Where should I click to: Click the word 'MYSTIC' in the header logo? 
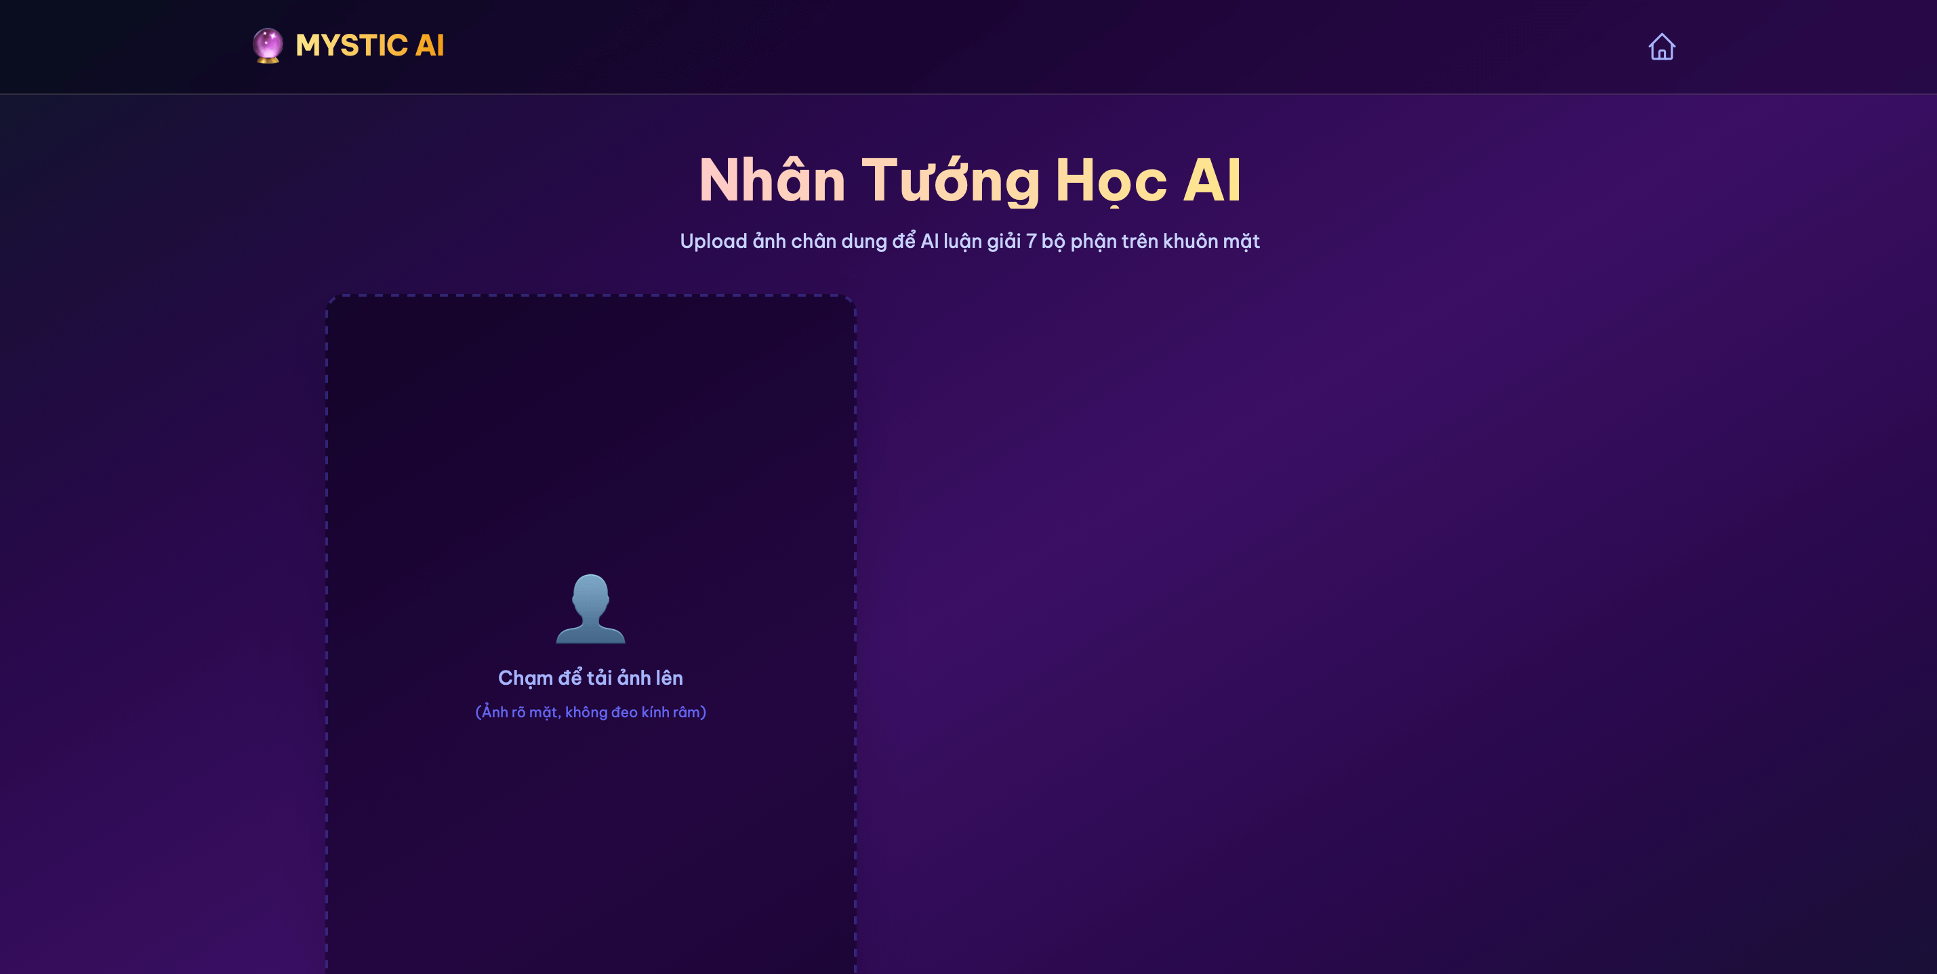click(x=351, y=46)
